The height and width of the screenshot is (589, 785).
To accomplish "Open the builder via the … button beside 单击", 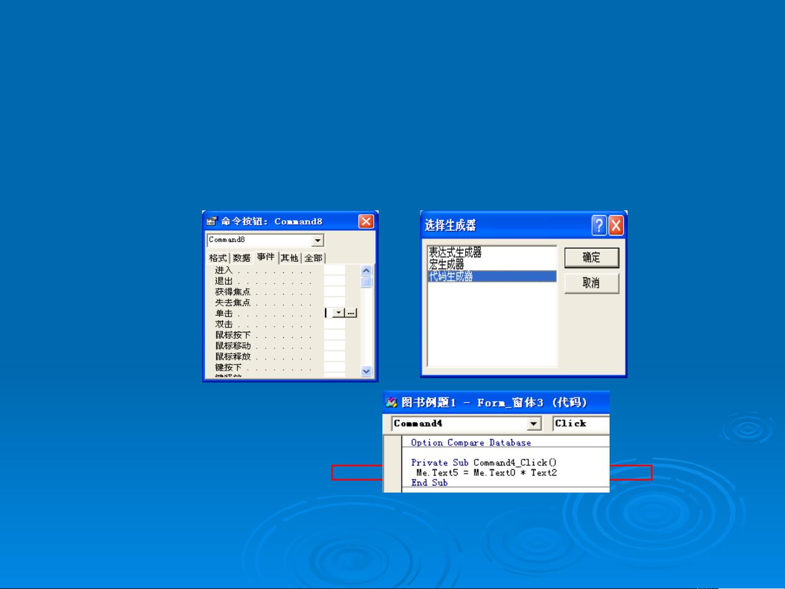I will click(x=351, y=313).
